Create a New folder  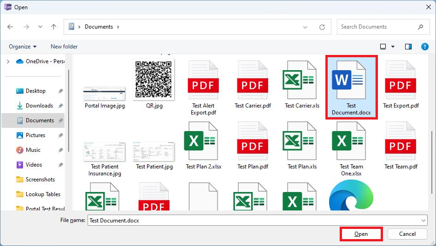pyautogui.click(x=64, y=47)
